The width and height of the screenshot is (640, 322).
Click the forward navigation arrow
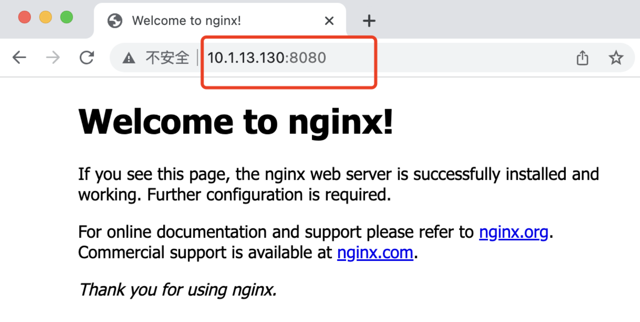point(53,57)
